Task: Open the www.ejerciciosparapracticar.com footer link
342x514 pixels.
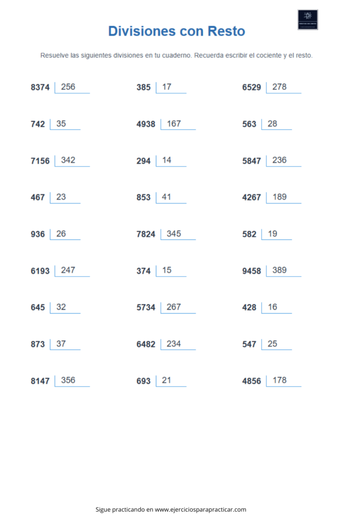Action: [x=200, y=509]
